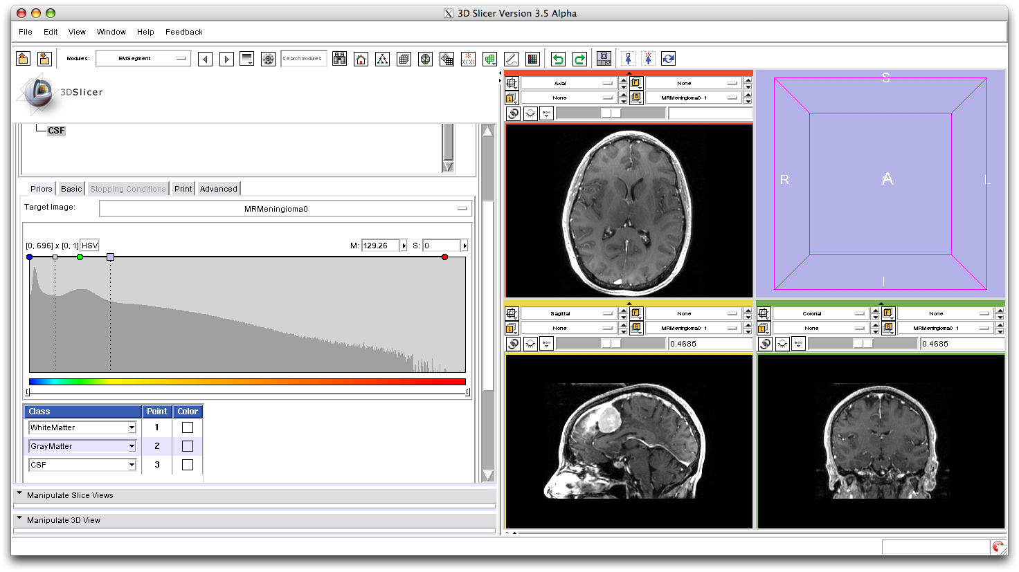This screenshot has height=572, width=1019.
Task: Click the screen capture toolbar icon
Action: pos(603,59)
